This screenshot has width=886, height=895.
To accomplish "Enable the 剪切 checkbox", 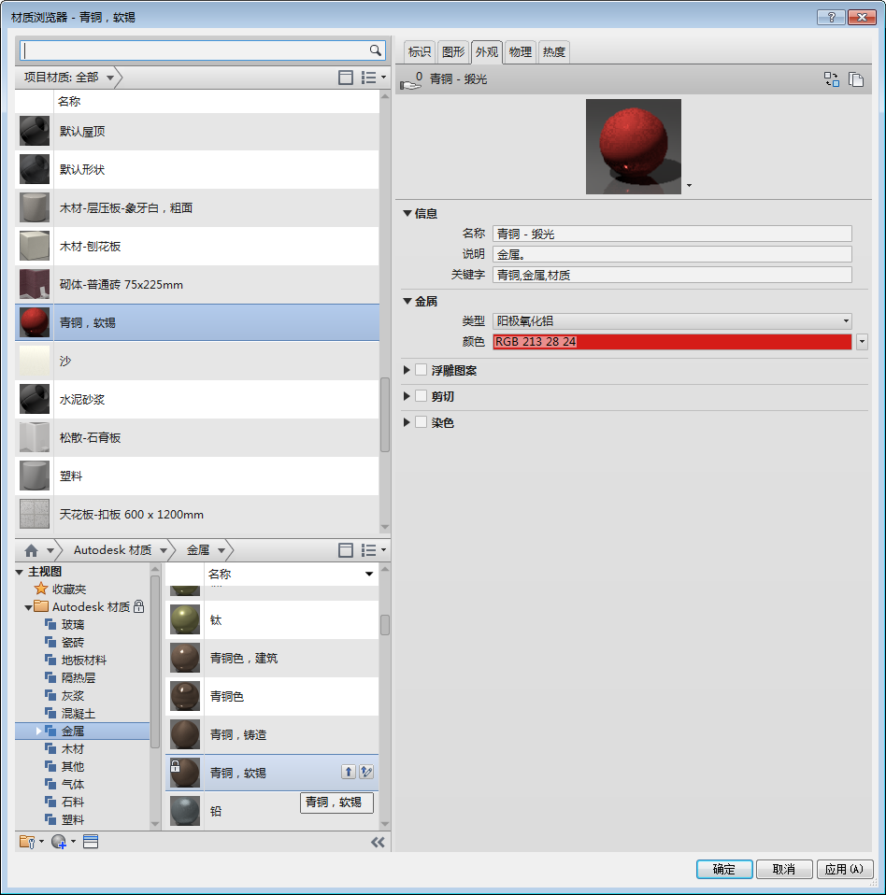I will coord(421,395).
